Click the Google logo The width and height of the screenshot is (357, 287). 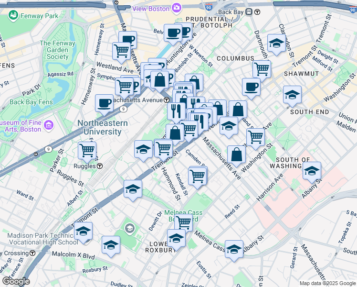pyautogui.click(x=16, y=282)
